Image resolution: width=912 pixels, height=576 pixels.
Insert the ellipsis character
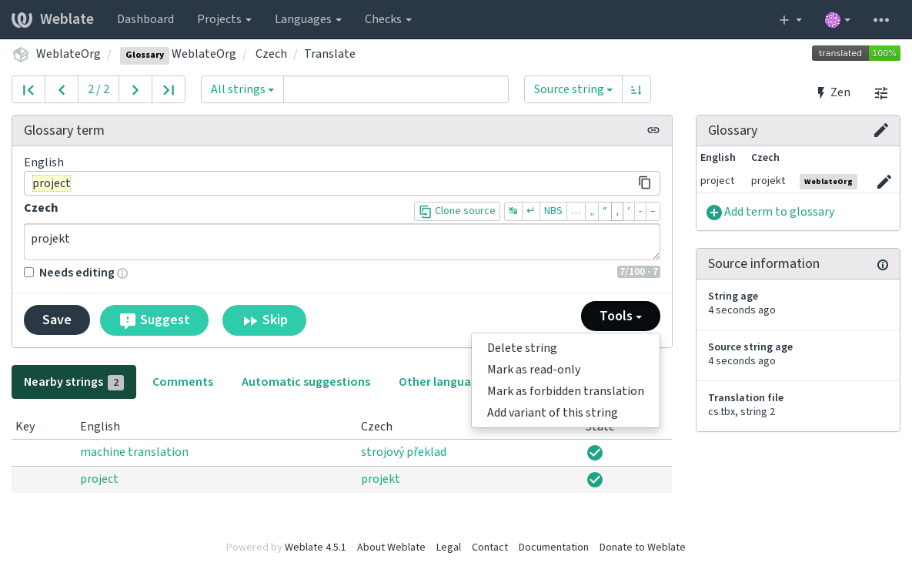click(576, 211)
